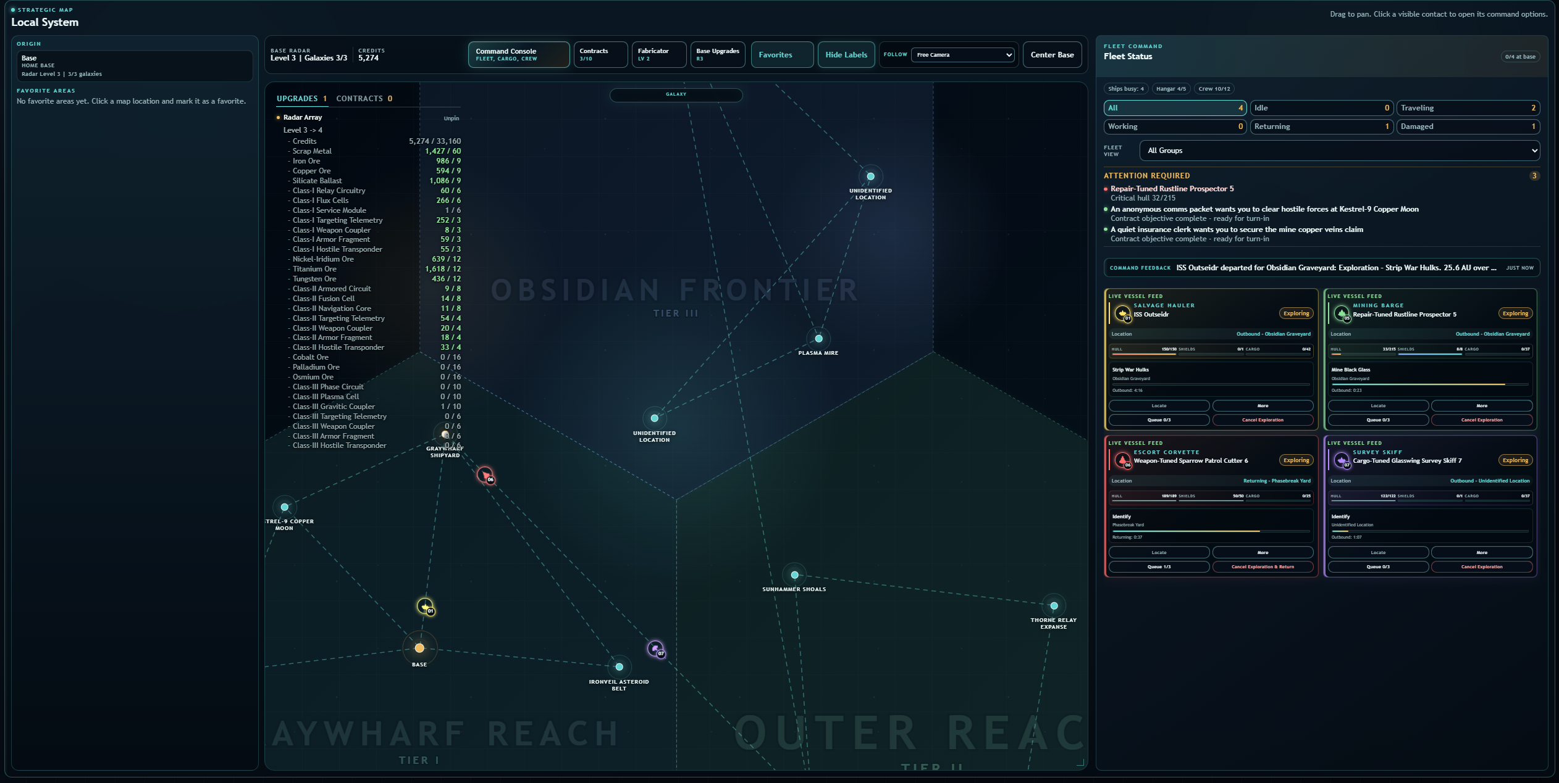Screen dimensions: 1559x783
Task: Select the Sunhammer Shoals map node
Action: [x=794, y=575]
